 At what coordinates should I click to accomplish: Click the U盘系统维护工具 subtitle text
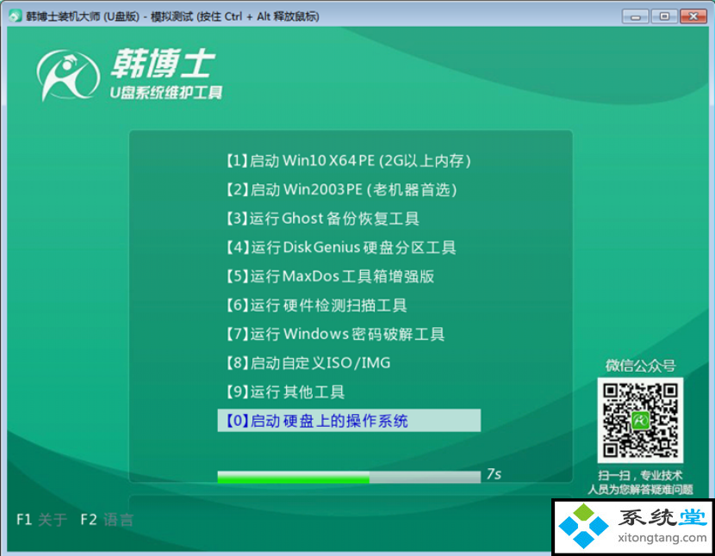point(166,92)
